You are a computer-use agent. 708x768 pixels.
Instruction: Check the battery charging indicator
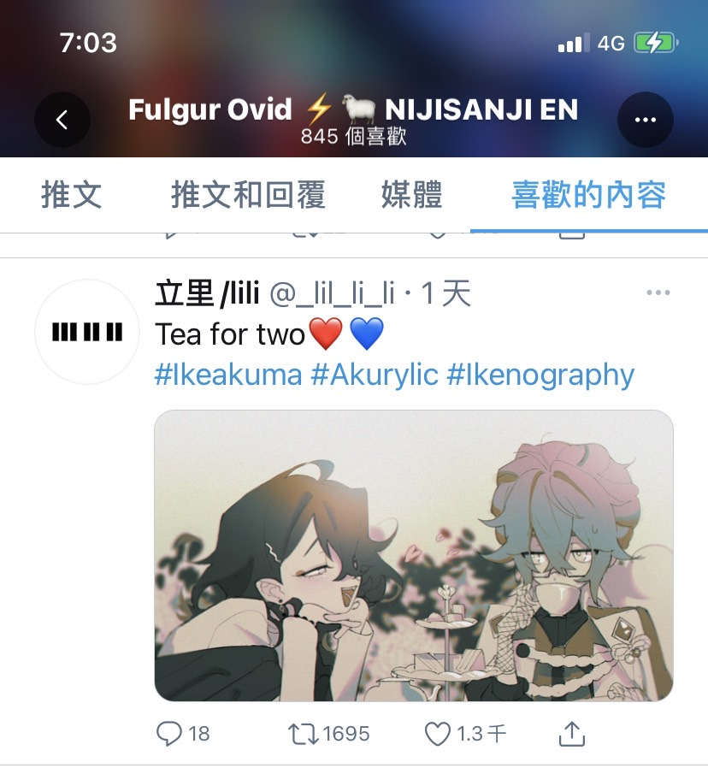tap(656, 43)
